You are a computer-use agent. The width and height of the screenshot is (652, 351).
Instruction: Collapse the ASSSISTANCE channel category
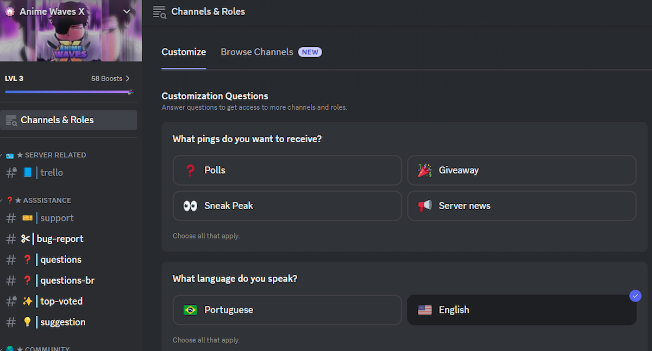[x=38, y=200]
